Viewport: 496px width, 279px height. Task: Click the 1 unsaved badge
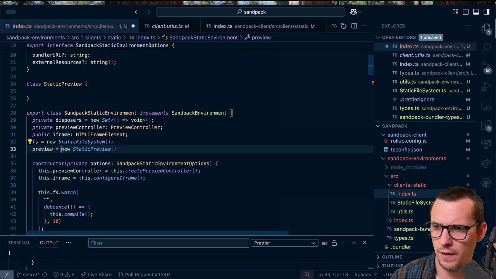tap(431, 38)
